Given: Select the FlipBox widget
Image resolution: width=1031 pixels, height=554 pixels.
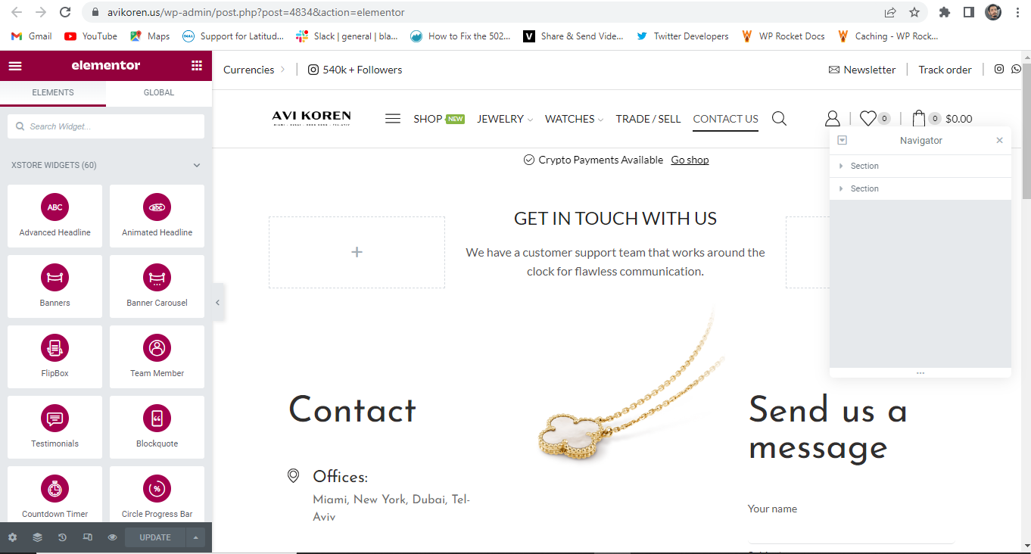Looking at the screenshot, I should pyautogui.click(x=55, y=356).
